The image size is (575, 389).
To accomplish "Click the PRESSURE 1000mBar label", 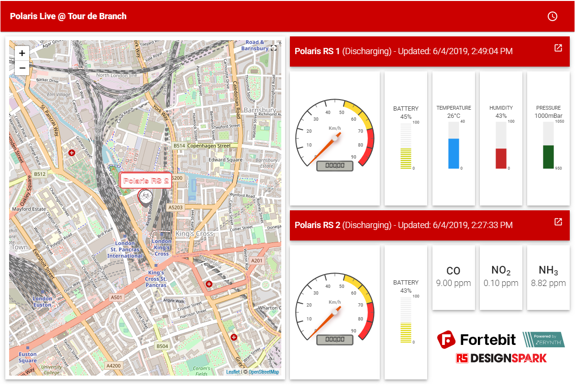I will (x=548, y=112).
